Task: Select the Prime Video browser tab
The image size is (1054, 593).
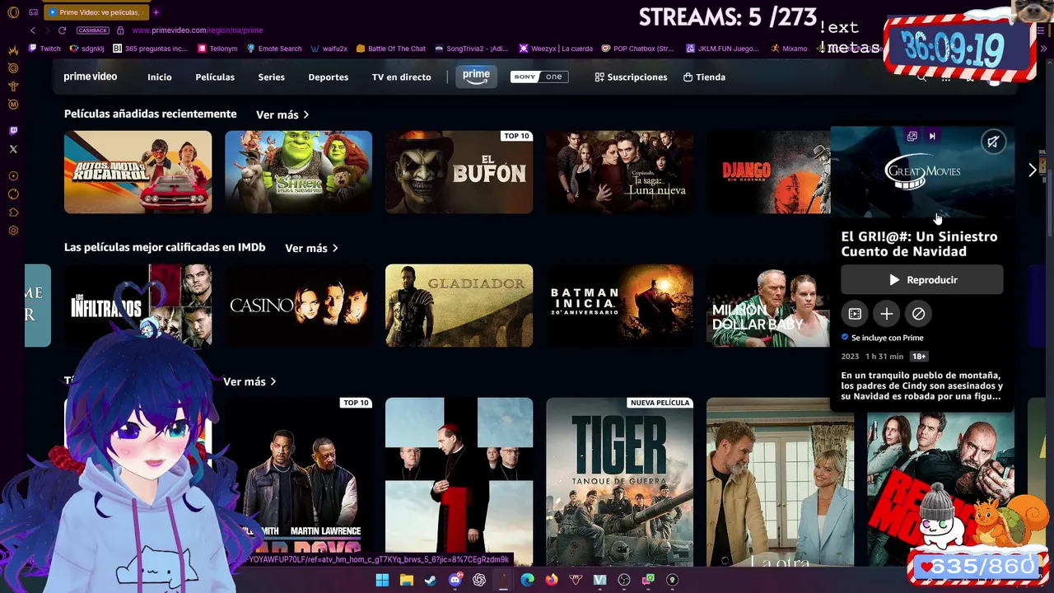Action: click(95, 12)
